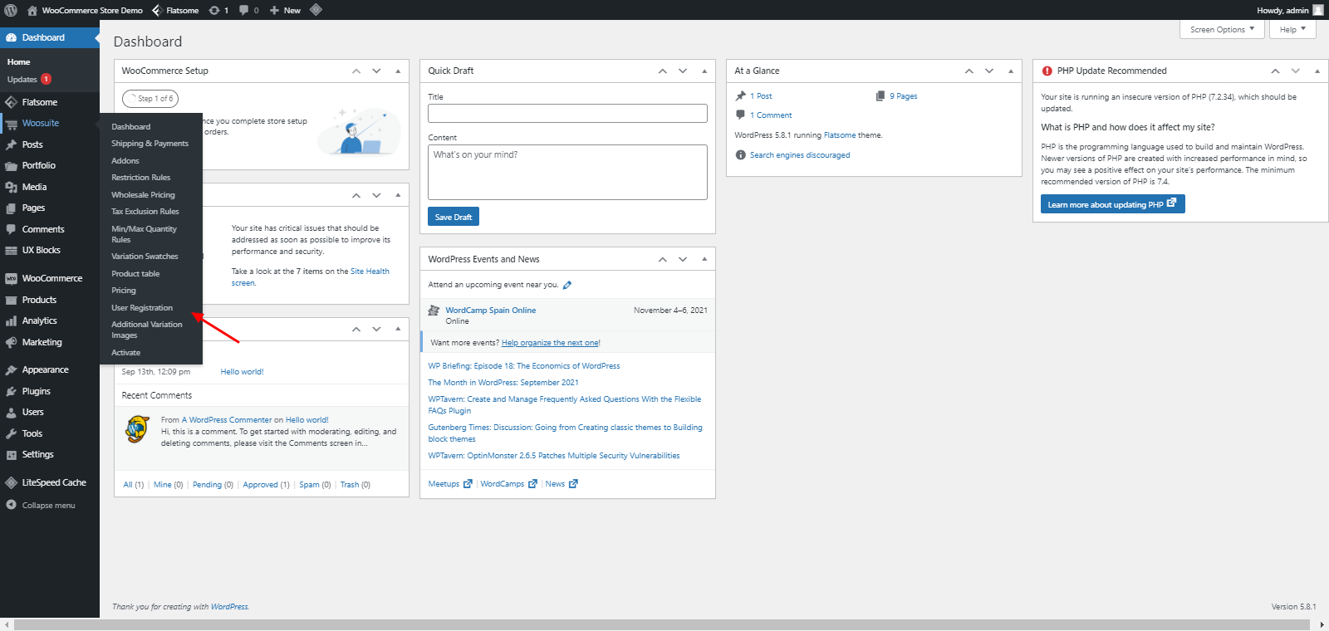Viewport: 1329px width, 631px height.
Task: Open the Meetups external link
Action: (449, 484)
